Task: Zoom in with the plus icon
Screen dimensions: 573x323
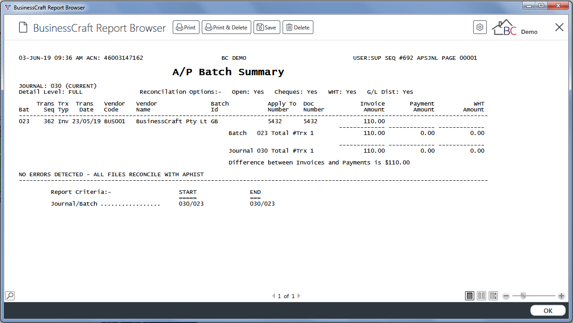Action: 561,296
